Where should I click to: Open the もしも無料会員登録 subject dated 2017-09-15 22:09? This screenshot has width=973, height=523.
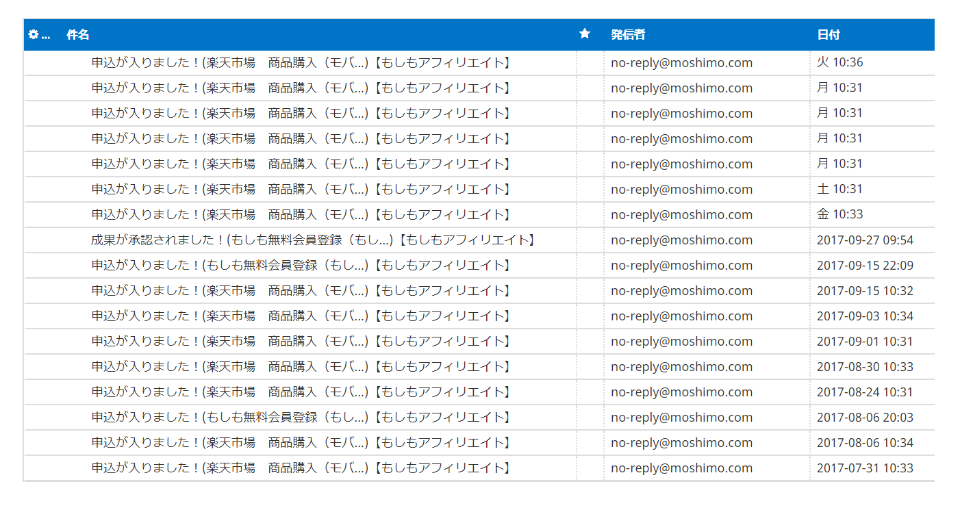point(301,266)
